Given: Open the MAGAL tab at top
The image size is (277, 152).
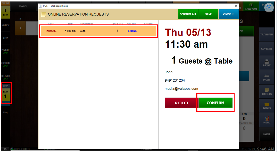Looking at the screenshot, I should click(x=23, y=7).
